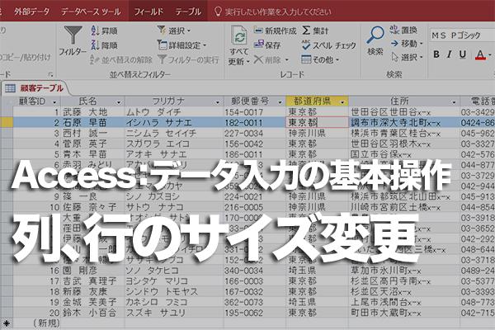495x330 pixels.
Task: Click the Filter funnel icon
Action: pos(73,35)
